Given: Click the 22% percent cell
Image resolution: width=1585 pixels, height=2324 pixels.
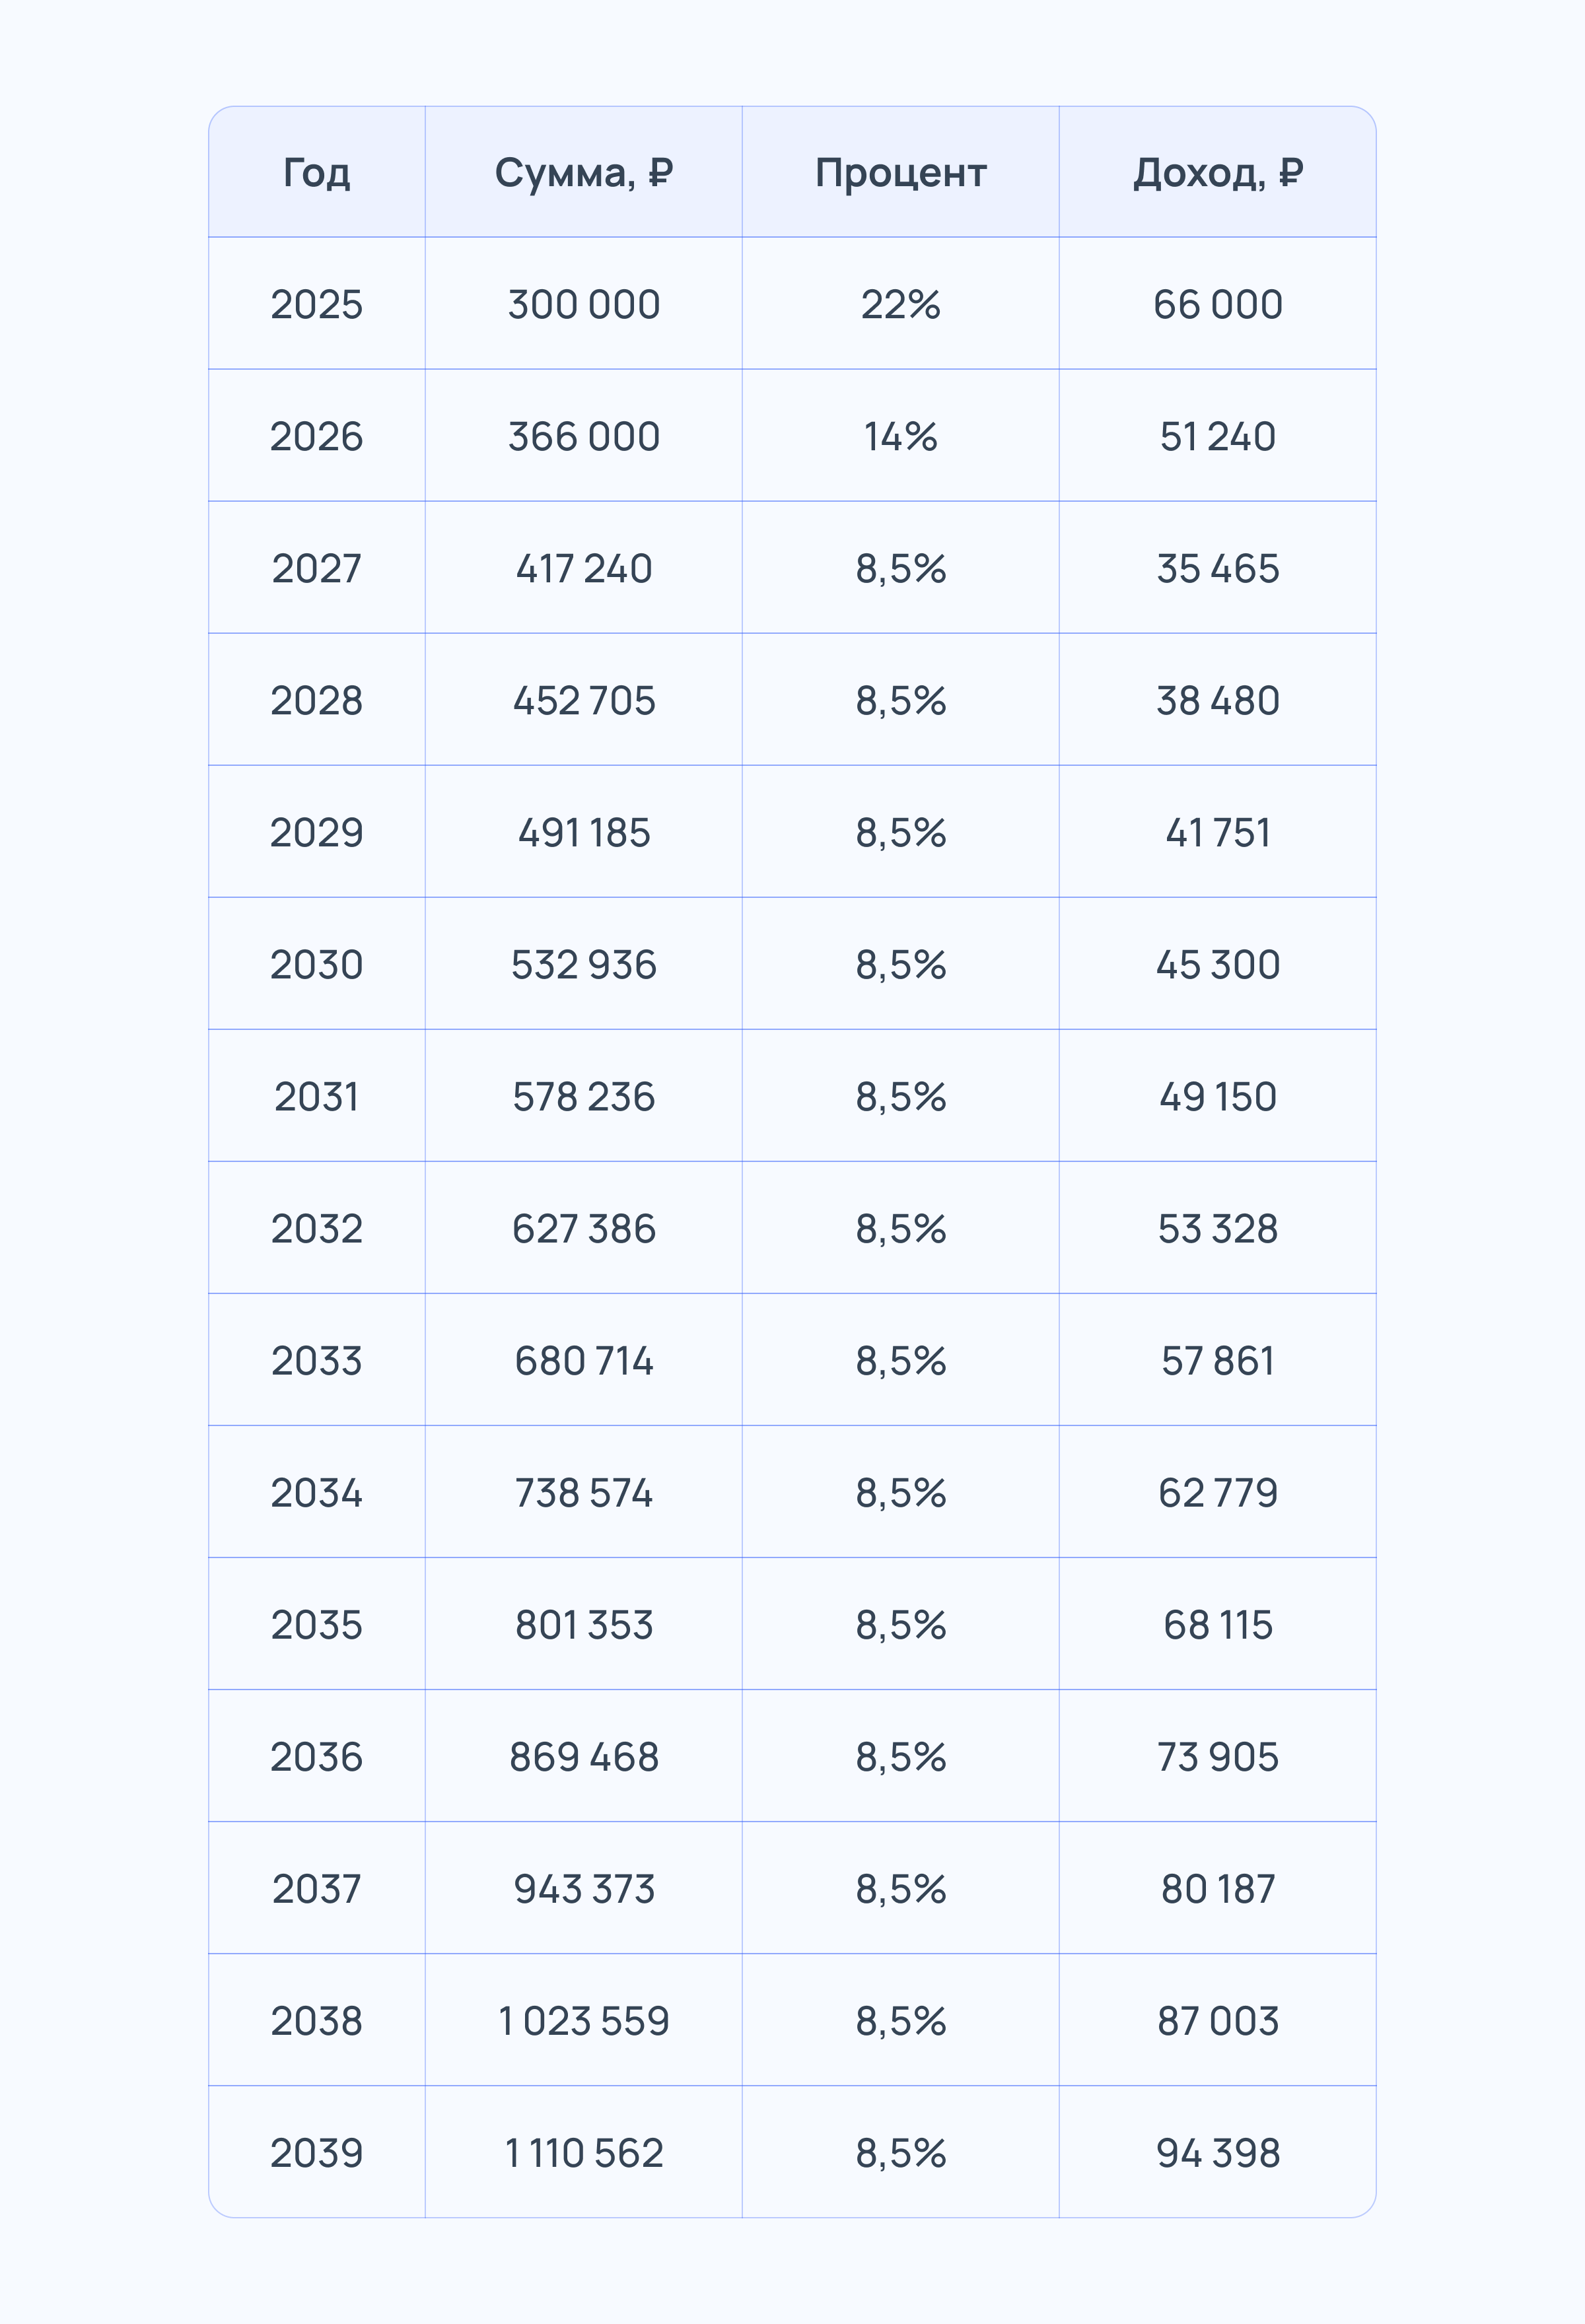Looking at the screenshot, I should pos(900,304).
